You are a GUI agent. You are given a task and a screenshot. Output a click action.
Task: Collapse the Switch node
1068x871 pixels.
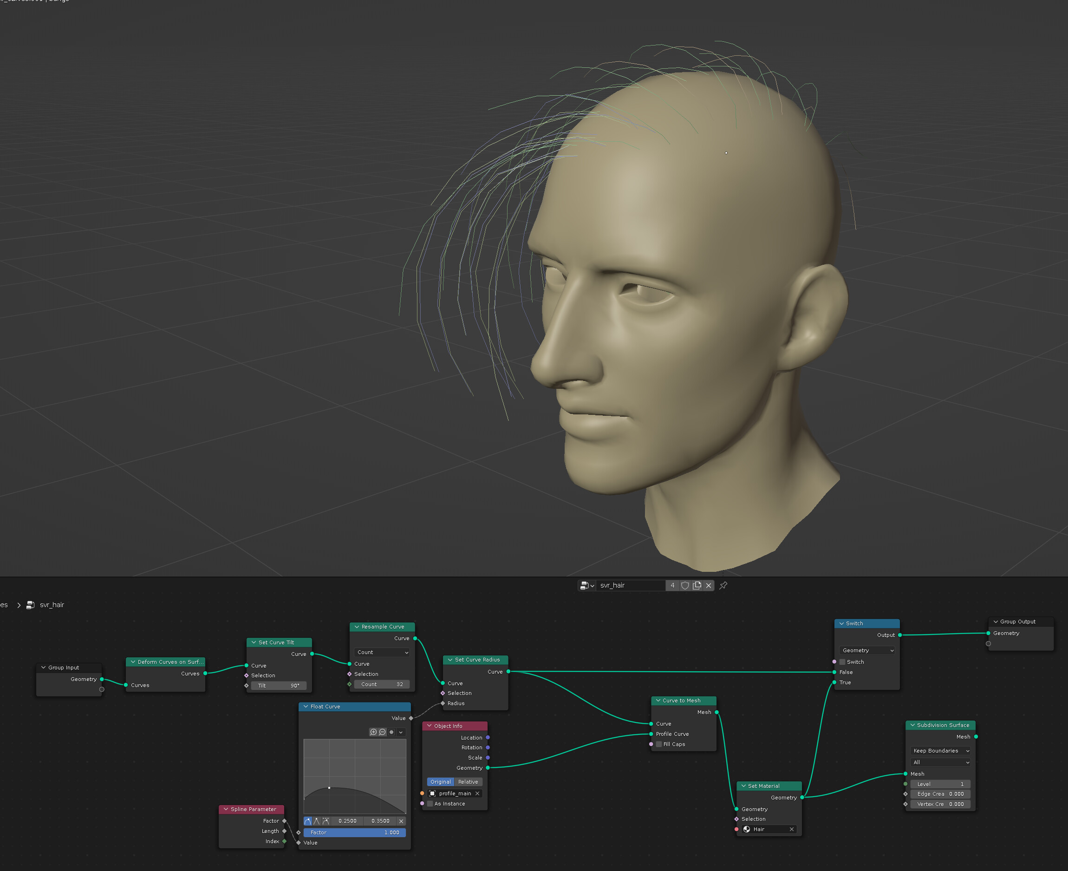coord(841,624)
